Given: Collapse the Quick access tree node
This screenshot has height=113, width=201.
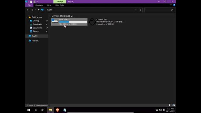Looking at the screenshot, I should 27,17.
